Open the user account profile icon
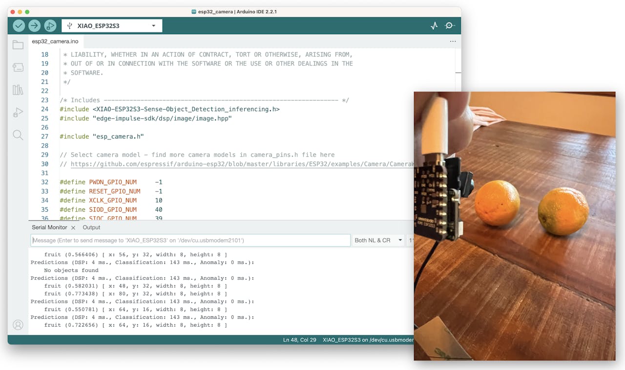 tap(18, 325)
